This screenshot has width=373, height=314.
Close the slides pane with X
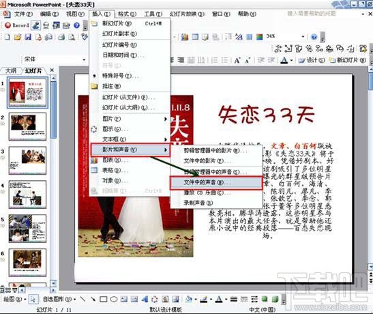pos(52,70)
